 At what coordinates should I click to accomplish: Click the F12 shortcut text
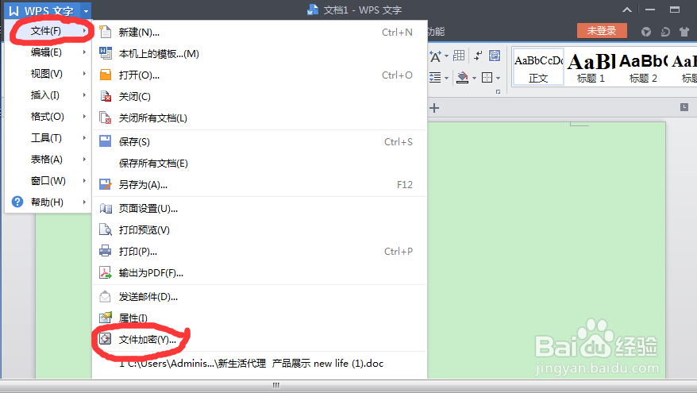point(405,184)
